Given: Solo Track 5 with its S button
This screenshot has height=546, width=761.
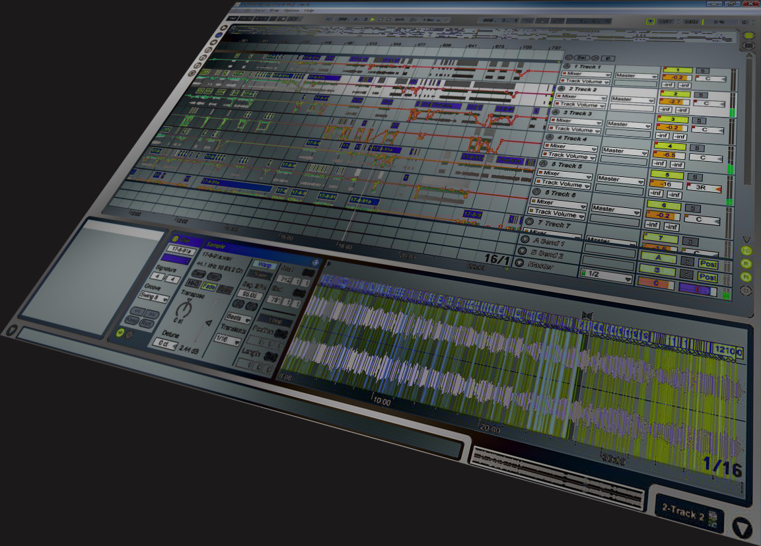Looking at the screenshot, I should [x=694, y=177].
